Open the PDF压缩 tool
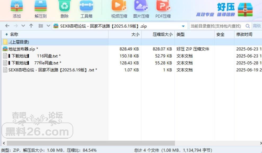This screenshot has height=153, width=262. tap(163, 6)
